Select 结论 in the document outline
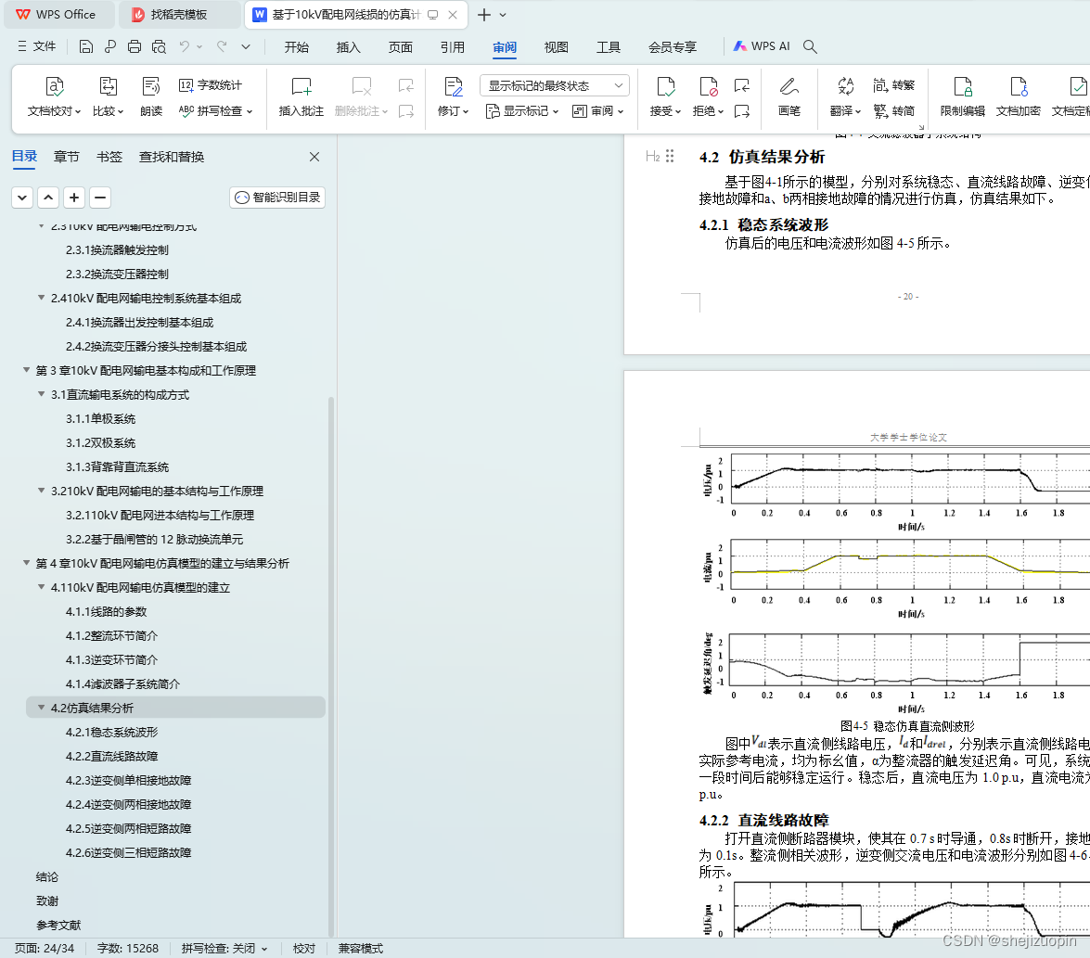 (48, 876)
